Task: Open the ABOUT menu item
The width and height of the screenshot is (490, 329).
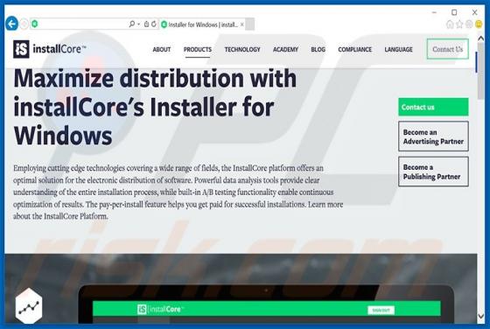Action: [162, 49]
